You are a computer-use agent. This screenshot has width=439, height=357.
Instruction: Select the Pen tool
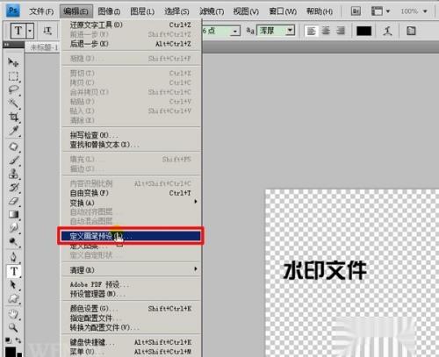(13, 257)
